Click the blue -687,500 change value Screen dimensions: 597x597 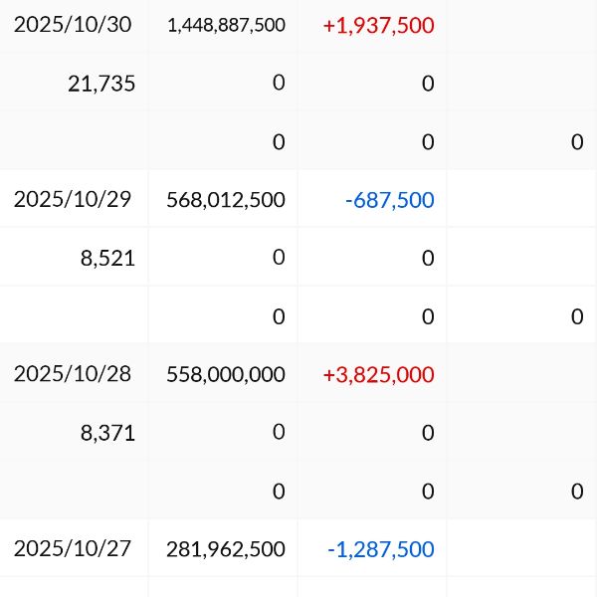pyautogui.click(x=389, y=200)
